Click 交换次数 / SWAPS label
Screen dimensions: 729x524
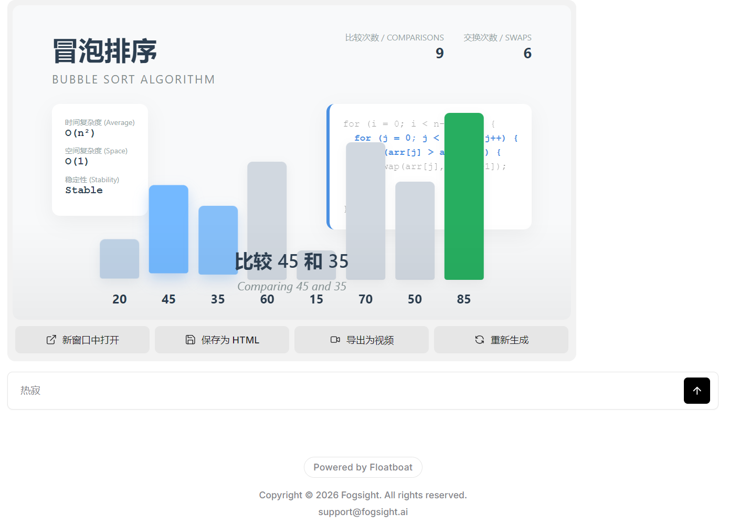[498, 38]
